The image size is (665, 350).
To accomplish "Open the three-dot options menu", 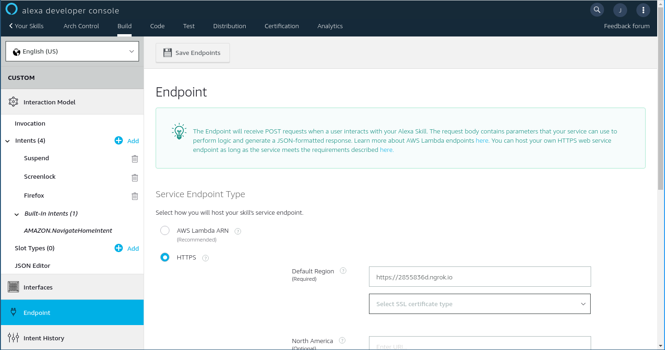I will [643, 10].
